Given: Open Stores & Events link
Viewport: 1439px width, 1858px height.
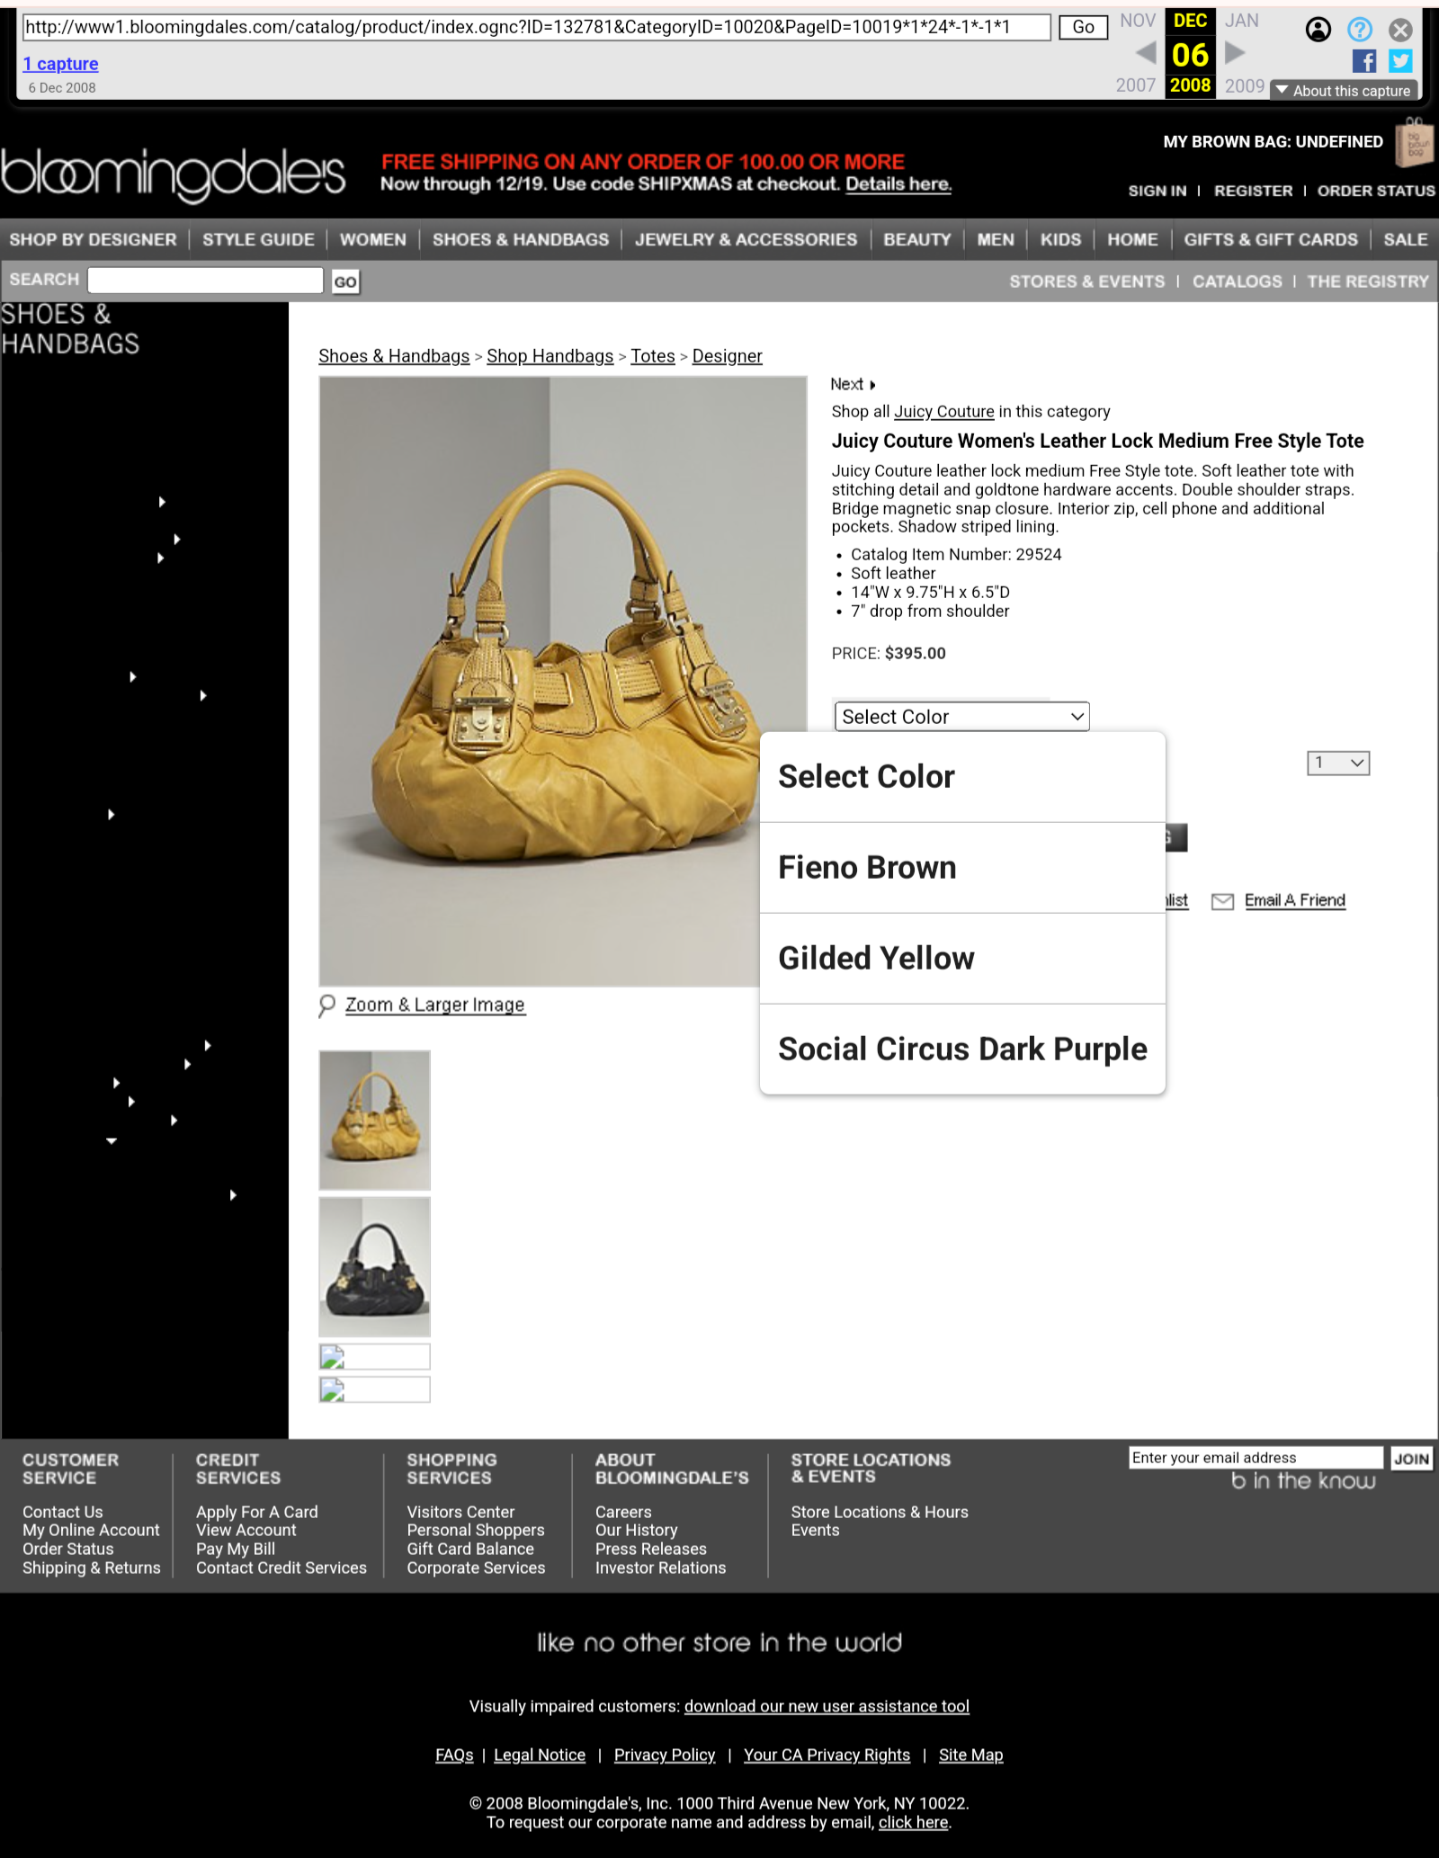Looking at the screenshot, I should [1086, 281].
